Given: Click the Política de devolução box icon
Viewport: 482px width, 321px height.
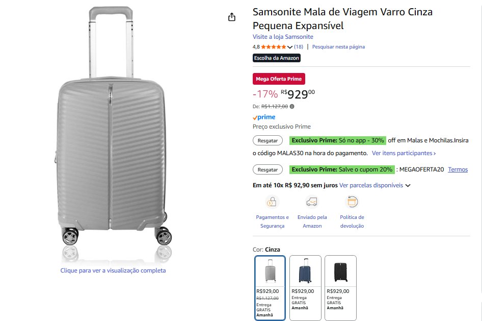Looking at the screenshot, I should 352,202.
